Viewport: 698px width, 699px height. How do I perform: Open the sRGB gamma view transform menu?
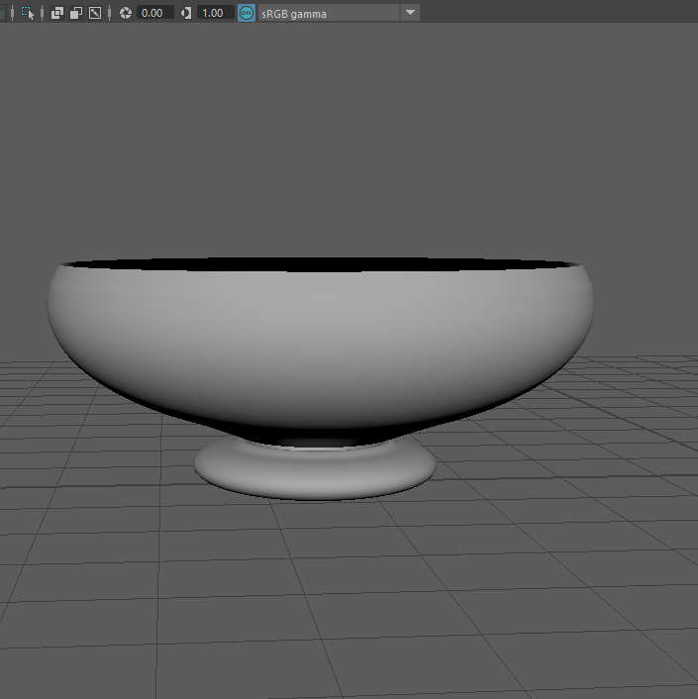329,13
